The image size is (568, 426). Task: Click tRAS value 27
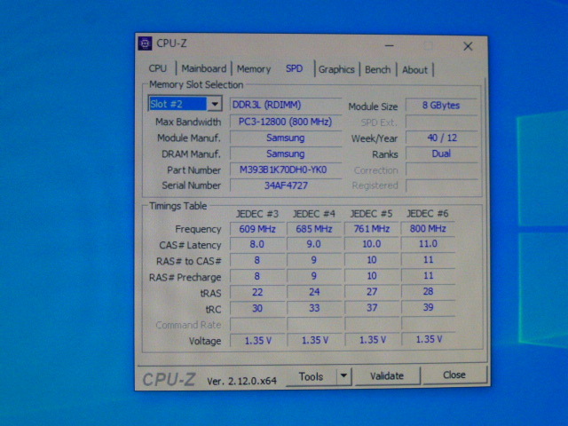[371, 292]
